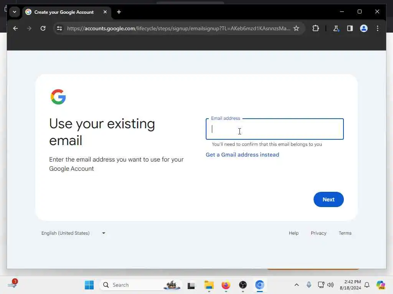The height and width of the screenshot is (294, 393).
Task: Maximize the Chrome window
Action: [359, 12]
